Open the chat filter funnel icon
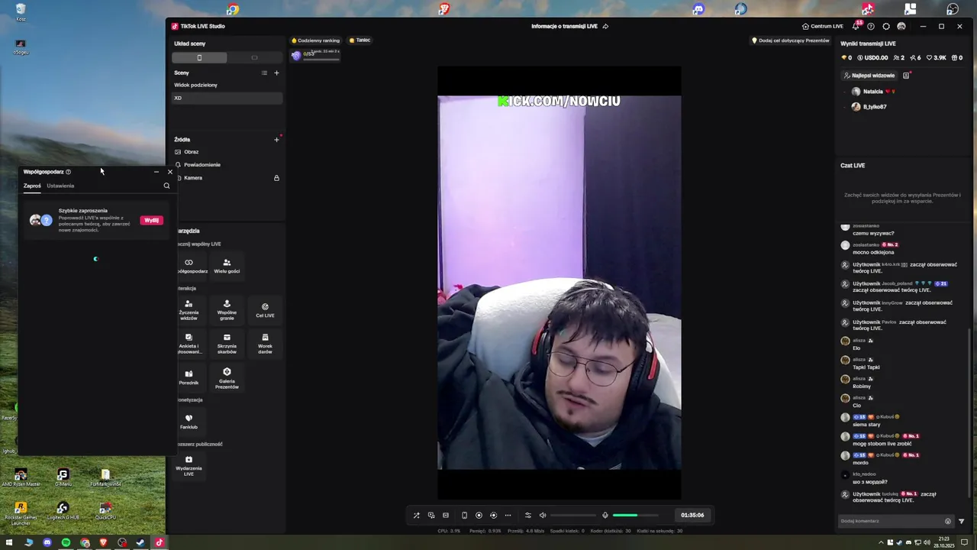The height and width of the screenshot is (550, 977). pyautogui.click(x=961, y=521)
